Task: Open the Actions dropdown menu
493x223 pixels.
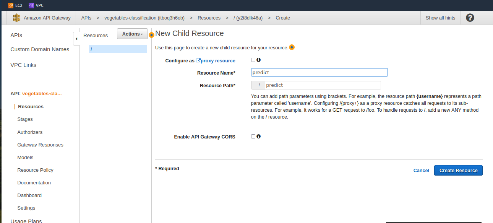Action: click(132, 34)
